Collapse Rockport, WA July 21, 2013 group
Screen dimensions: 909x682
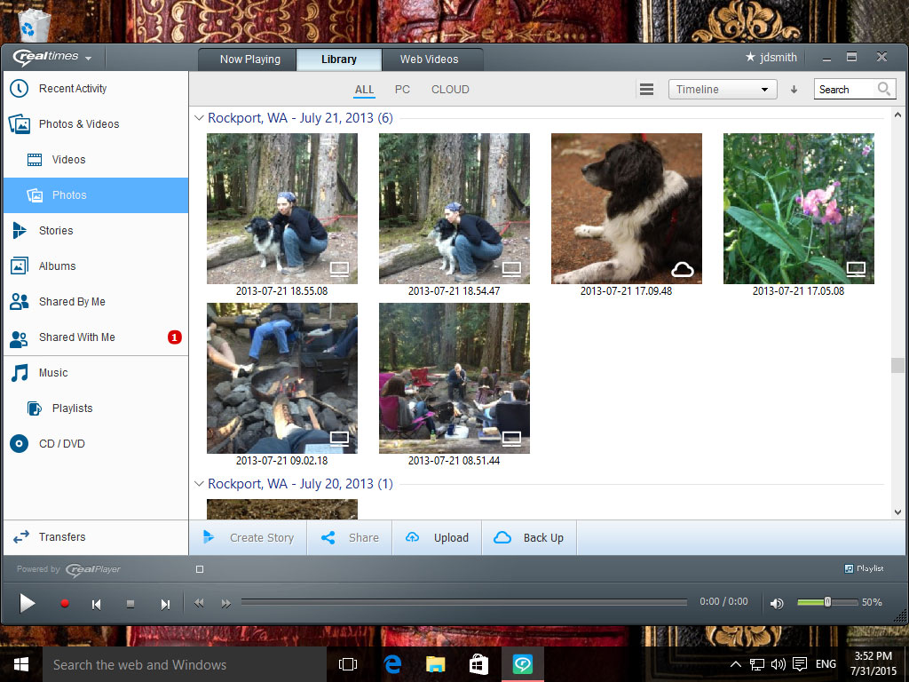pos(199,118)
